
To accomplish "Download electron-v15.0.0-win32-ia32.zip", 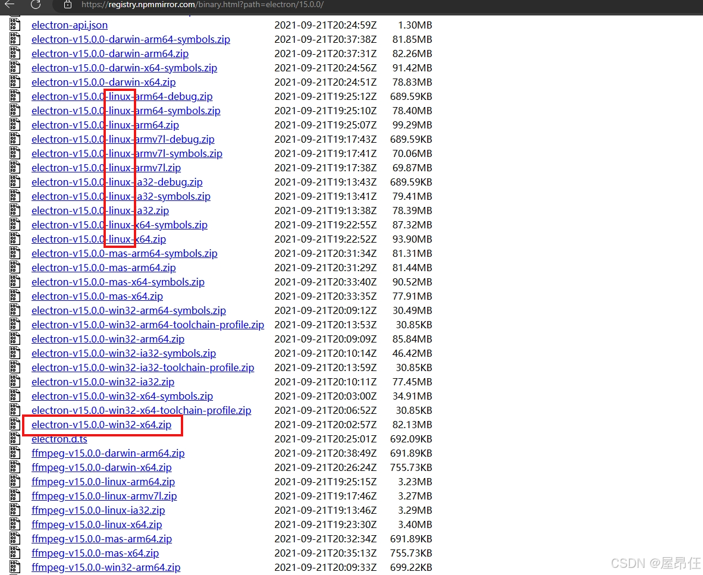I will click(x=103, y=382).
